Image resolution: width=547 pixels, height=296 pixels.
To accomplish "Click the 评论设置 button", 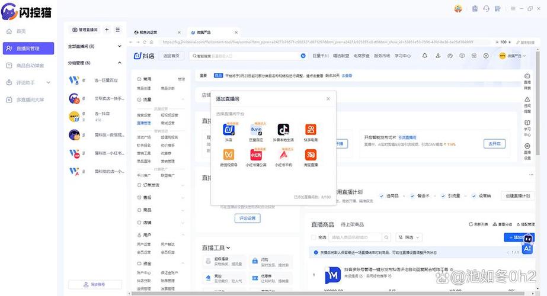I will (247, 218).
